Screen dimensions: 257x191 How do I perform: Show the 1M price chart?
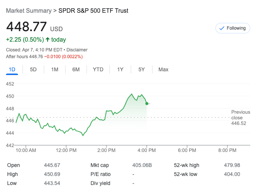point(55,69)
